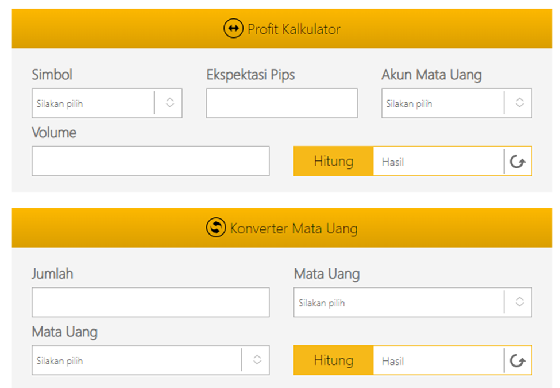560x388 pixels.
Task: Click the Hasil field in currency converter
Action: coord(438,360)
